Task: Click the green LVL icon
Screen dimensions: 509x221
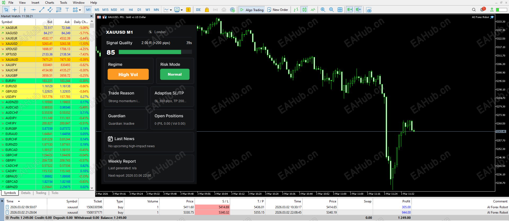Action: coord(492,10)
